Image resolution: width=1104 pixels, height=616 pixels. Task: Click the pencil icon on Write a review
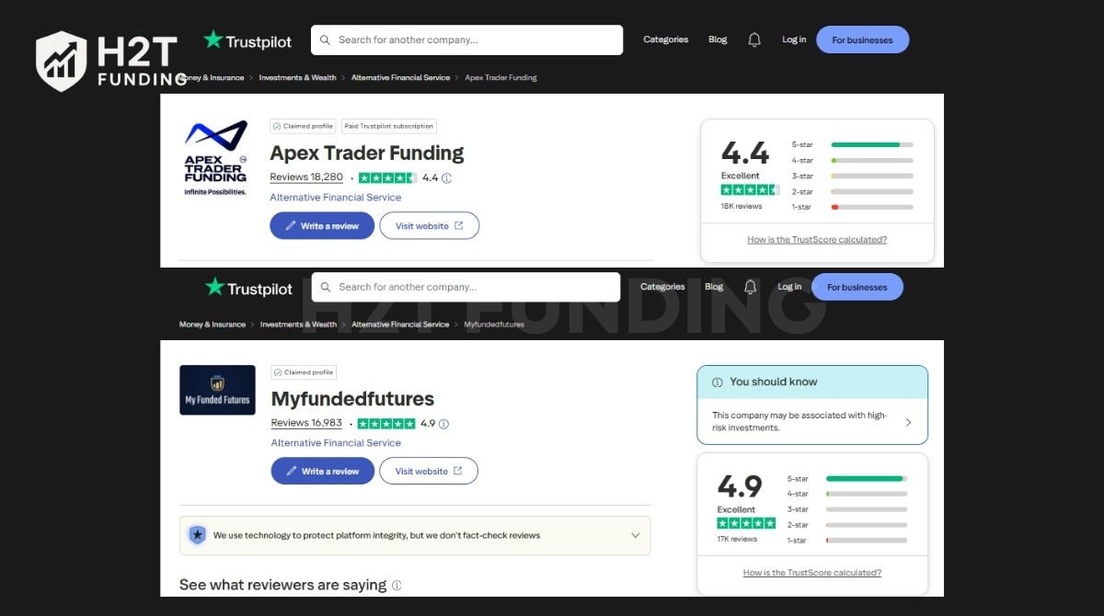tap(290, 225)
